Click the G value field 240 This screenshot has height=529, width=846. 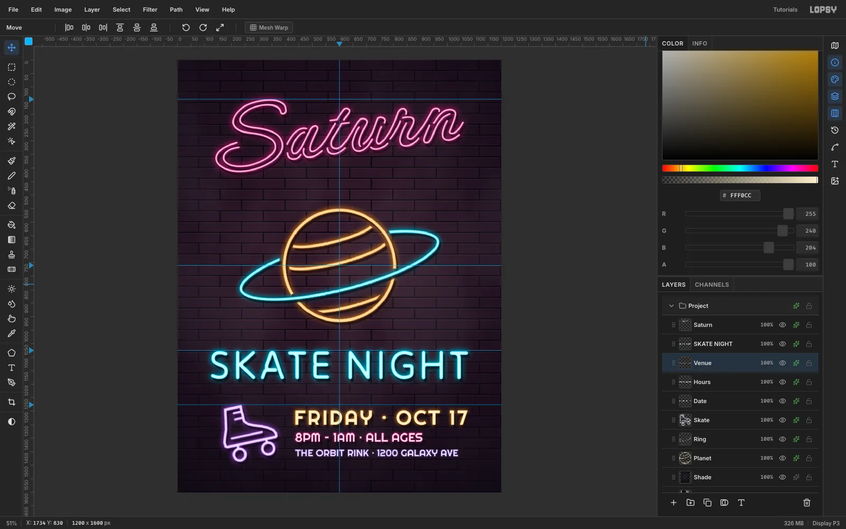[x=807, y=231]
